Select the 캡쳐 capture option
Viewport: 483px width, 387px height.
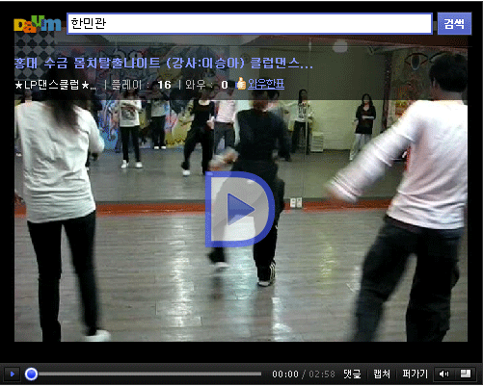point(382,374)
